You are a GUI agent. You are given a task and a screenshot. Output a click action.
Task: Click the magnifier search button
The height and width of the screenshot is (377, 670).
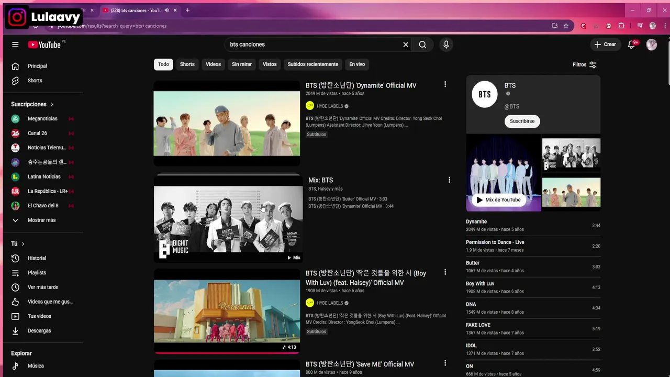point(422,45)
